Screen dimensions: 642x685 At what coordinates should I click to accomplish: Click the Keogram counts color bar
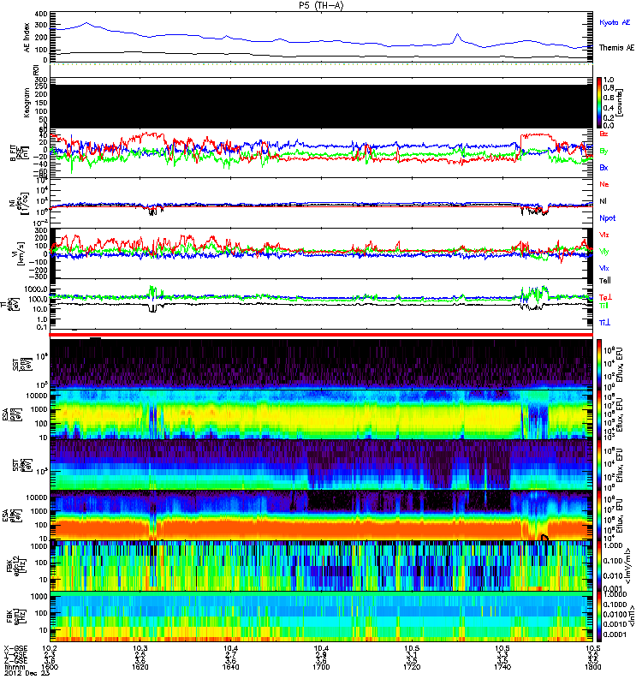pos(599,103)
